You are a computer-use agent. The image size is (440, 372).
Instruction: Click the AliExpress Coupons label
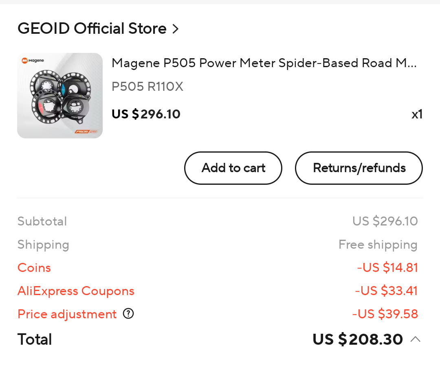point(76,291)
